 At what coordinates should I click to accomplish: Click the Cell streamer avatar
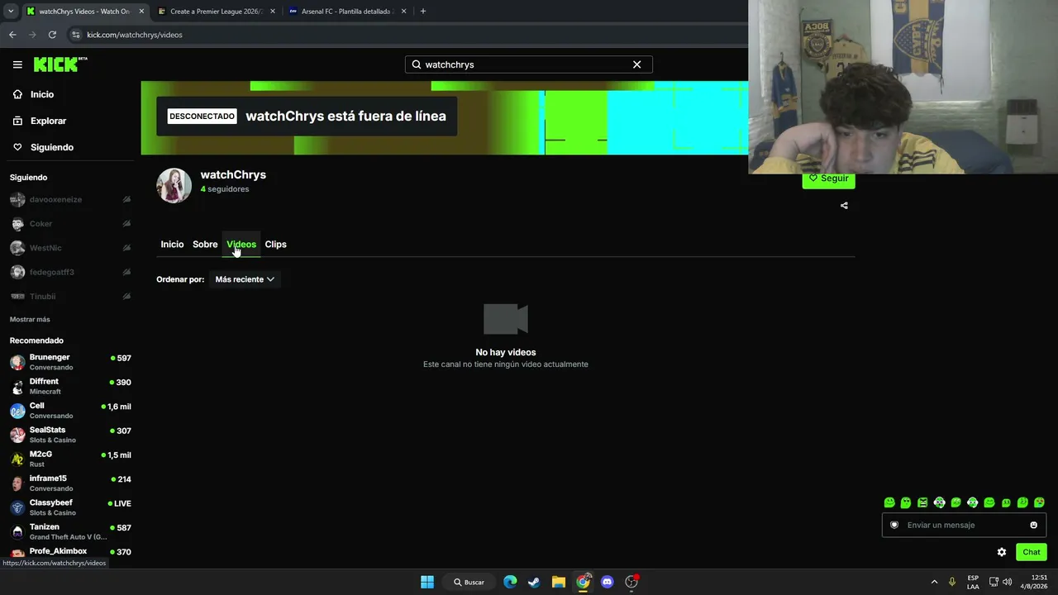point(17,411)
